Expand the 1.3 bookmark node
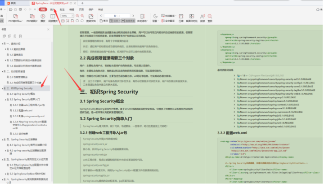324x184 pixels. click(5, 61)
